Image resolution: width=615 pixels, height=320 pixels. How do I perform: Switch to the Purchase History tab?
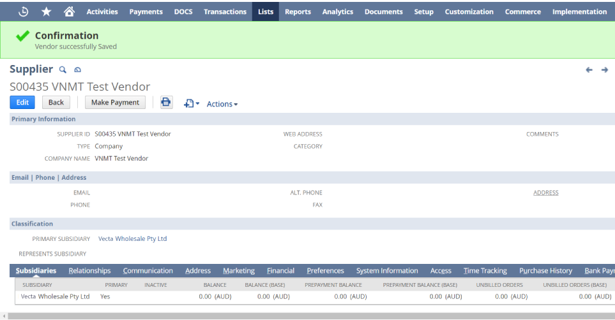click(x=545, y=271)
